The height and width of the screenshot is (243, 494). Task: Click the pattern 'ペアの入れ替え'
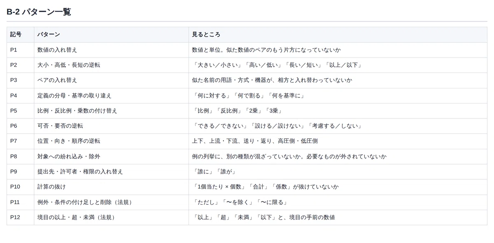(57, 80)
